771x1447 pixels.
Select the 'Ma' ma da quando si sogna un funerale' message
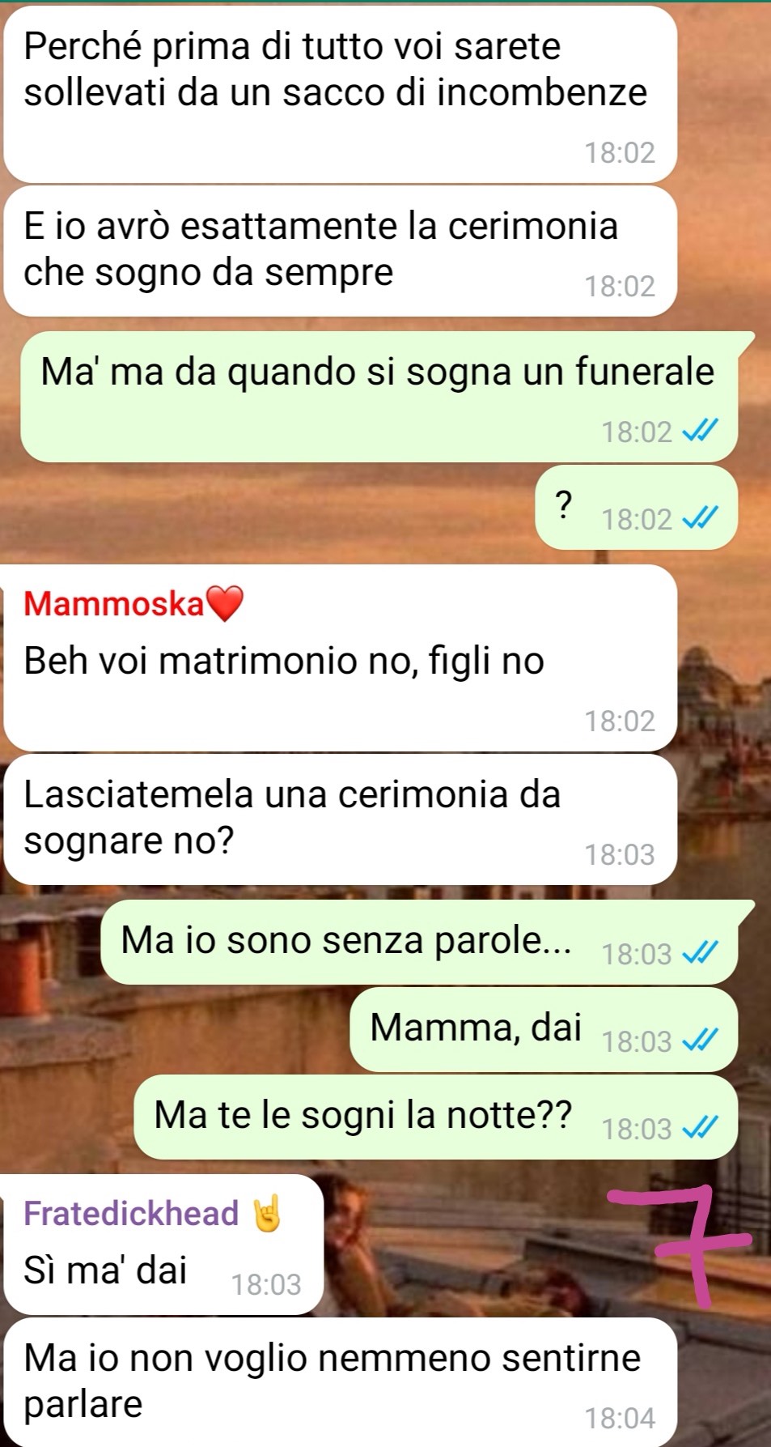[379, 397]
